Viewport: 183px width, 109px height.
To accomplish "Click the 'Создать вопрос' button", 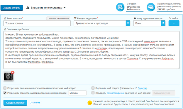I will [15, 103].
